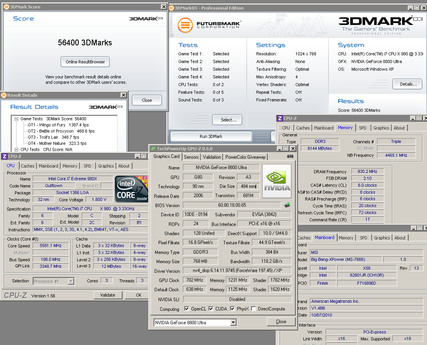Click the CPU-Z Z icon in processor window title

[4, 156]
